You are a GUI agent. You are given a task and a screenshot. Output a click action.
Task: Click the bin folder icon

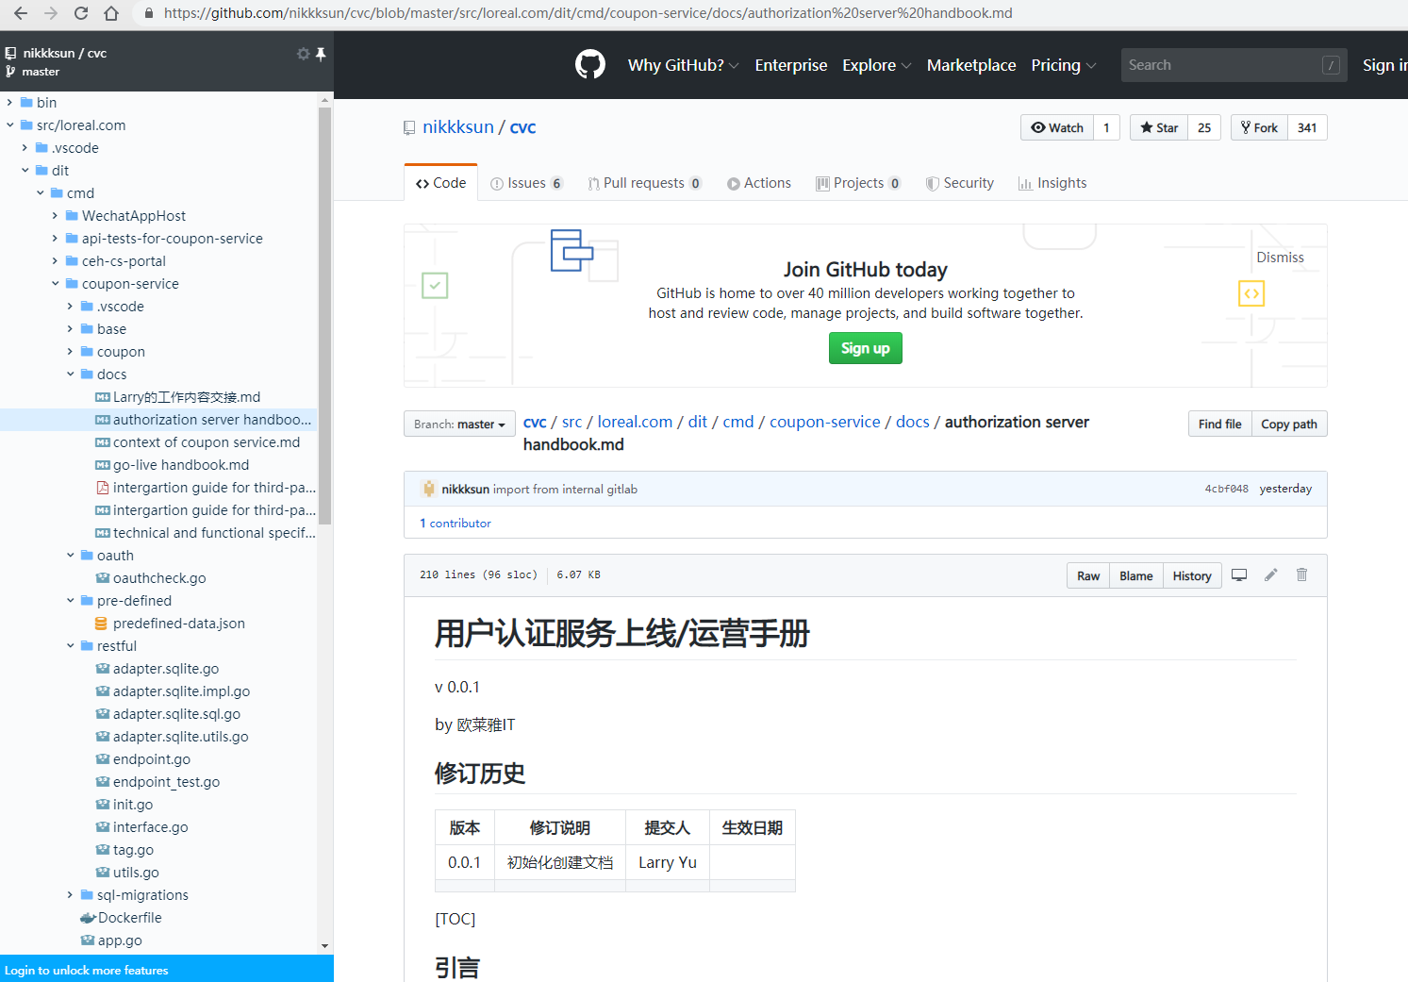[x=27, y=103]
